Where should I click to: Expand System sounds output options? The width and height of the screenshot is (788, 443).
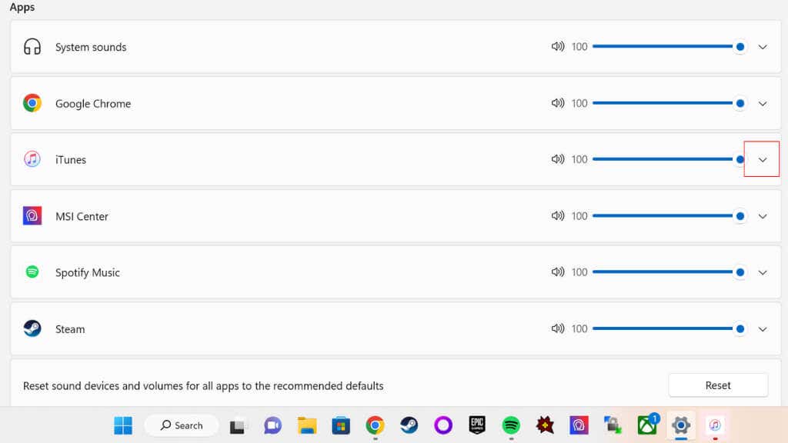click(763, 47)
